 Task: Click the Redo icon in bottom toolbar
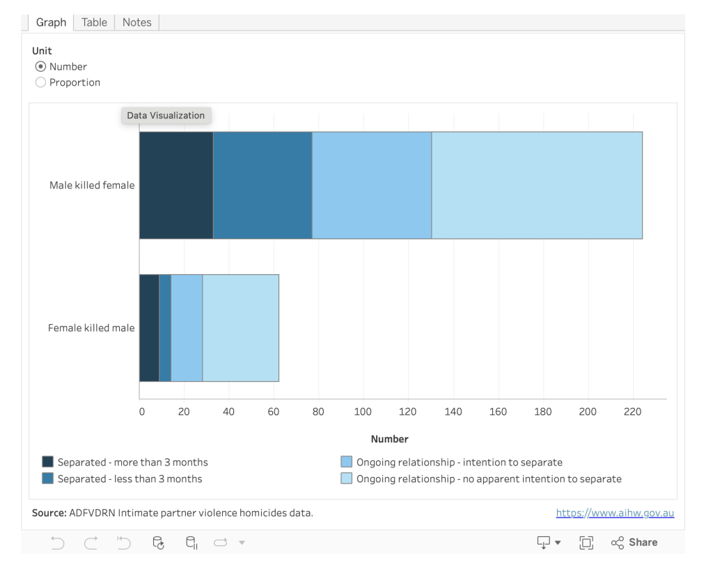(x=91, y=543)
